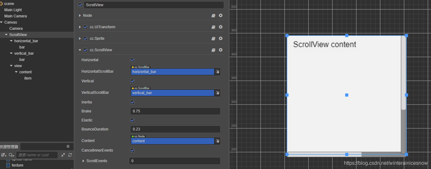
Task: Expand the ScrollEvents array
Action: pyautogui.click(x=83, y=161)
